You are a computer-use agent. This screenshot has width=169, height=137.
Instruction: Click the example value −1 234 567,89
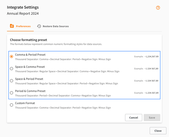(151, 68)
